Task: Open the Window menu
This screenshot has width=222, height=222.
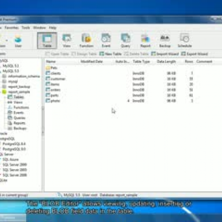Action: point(40,28)
